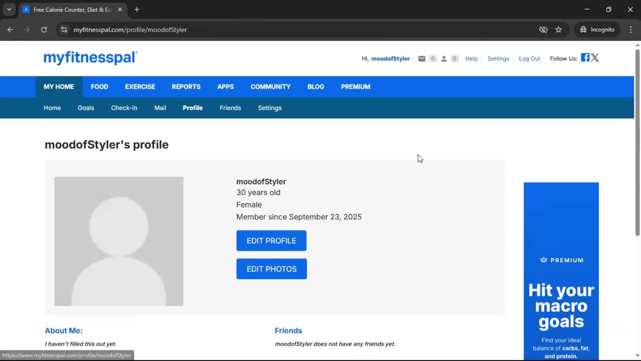
Task: Click the default profile avatar image
Action: point(119,241)
